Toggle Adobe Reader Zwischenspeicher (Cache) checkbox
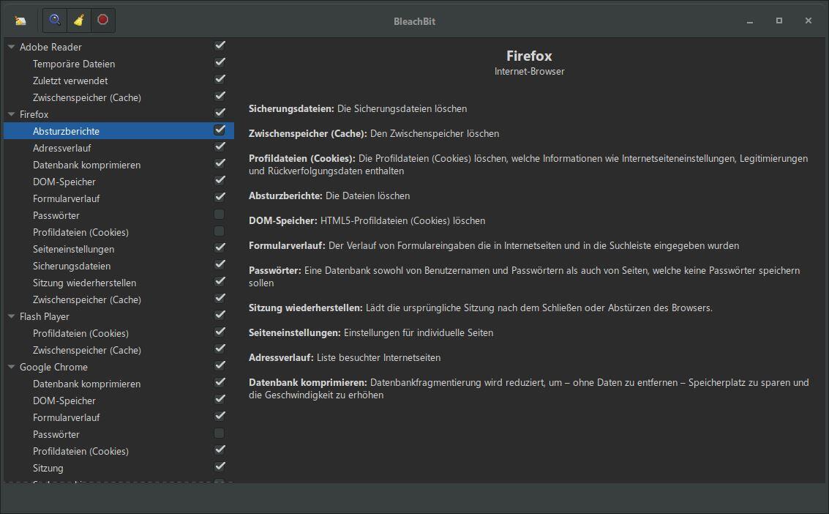This screenshot has height=514, width=829. coord(220,96)
